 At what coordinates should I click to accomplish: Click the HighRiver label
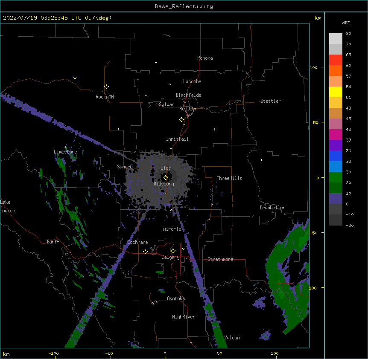pyautogui.click(x=184, y=317)
